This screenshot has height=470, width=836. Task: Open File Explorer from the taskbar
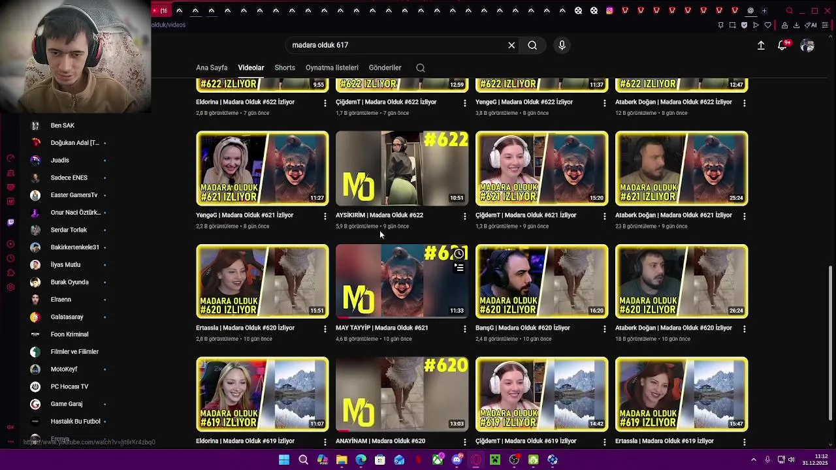click(342, 460)
